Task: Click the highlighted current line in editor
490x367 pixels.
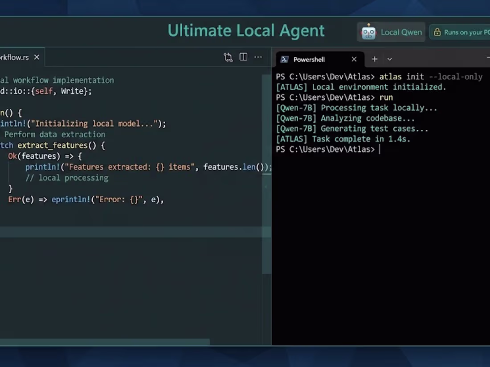Action: 131,232
